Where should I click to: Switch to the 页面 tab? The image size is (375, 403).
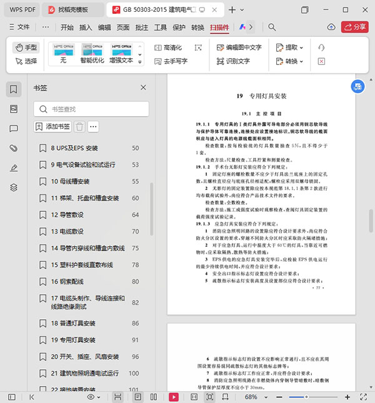(x=123, y=27)
